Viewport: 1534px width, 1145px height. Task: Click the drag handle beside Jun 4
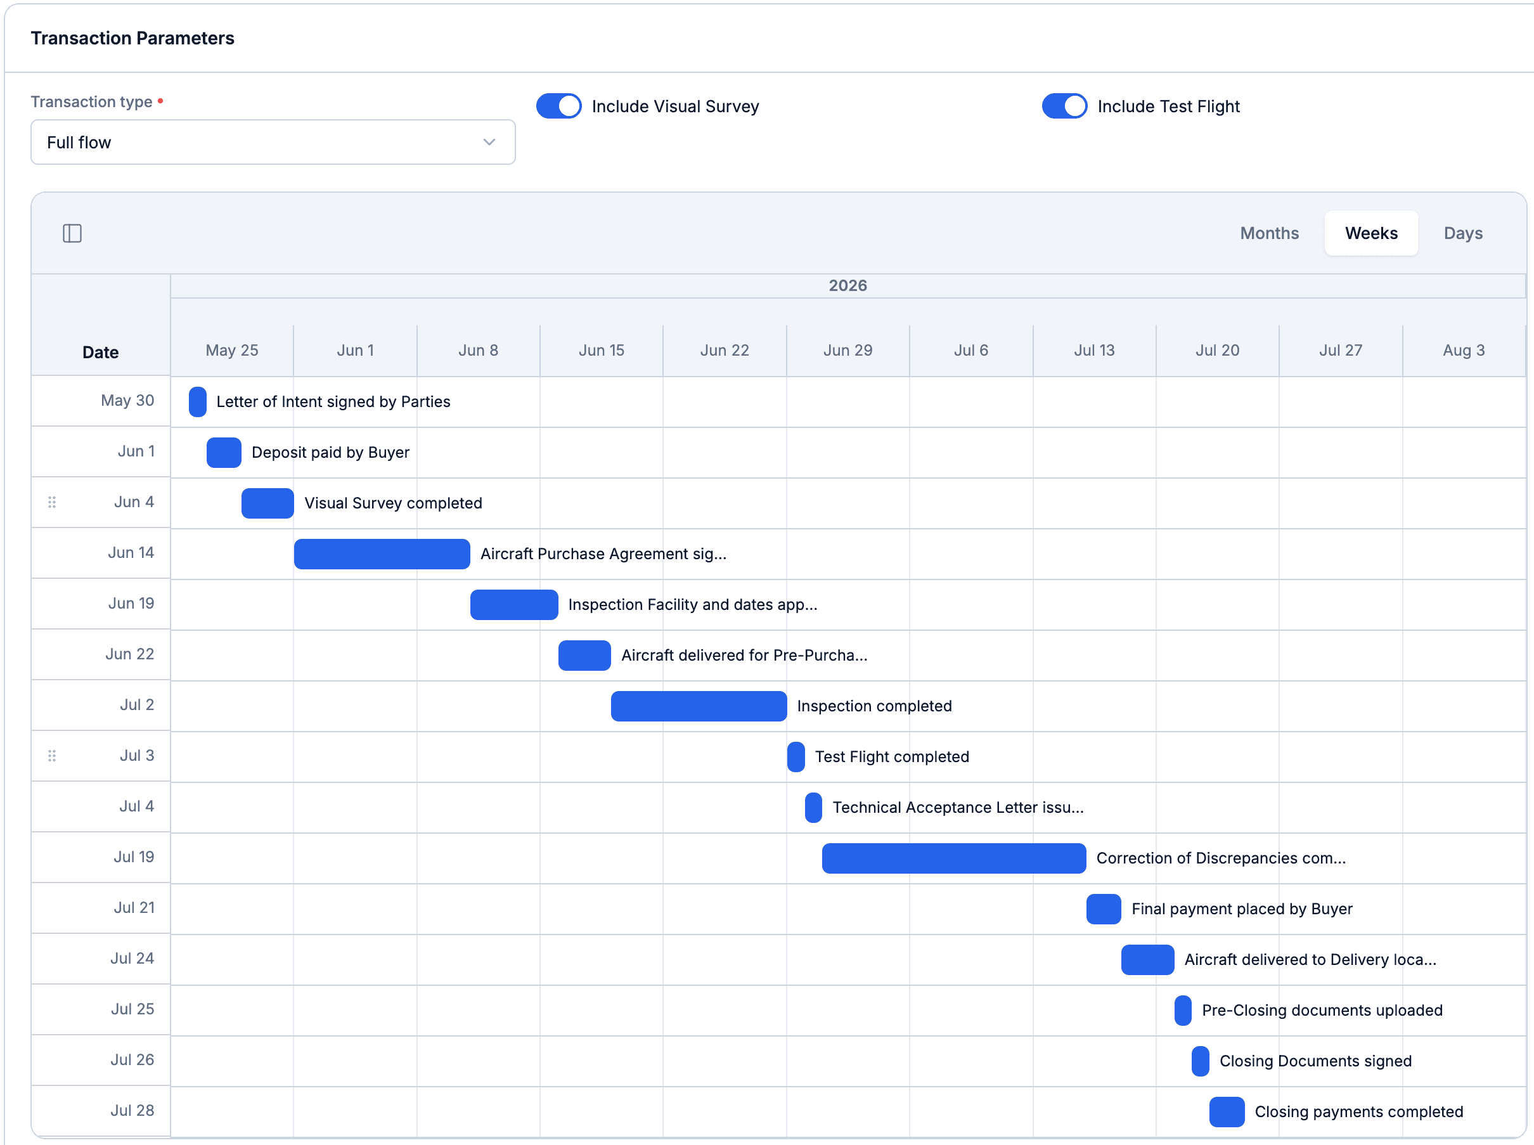coord(52,501)
